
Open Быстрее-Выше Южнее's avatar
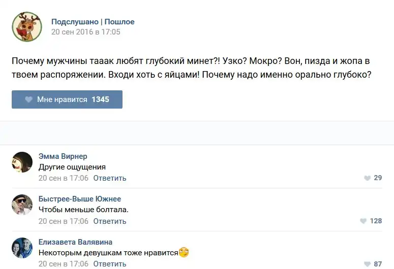(x=22, y=205)
